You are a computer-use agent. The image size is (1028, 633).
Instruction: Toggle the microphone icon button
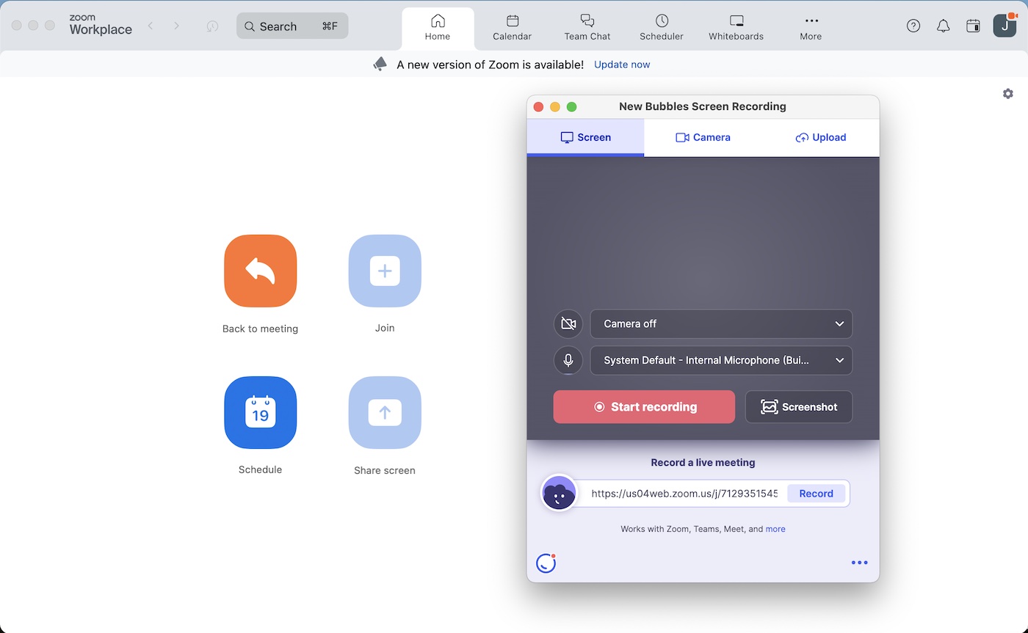point(568,360)
